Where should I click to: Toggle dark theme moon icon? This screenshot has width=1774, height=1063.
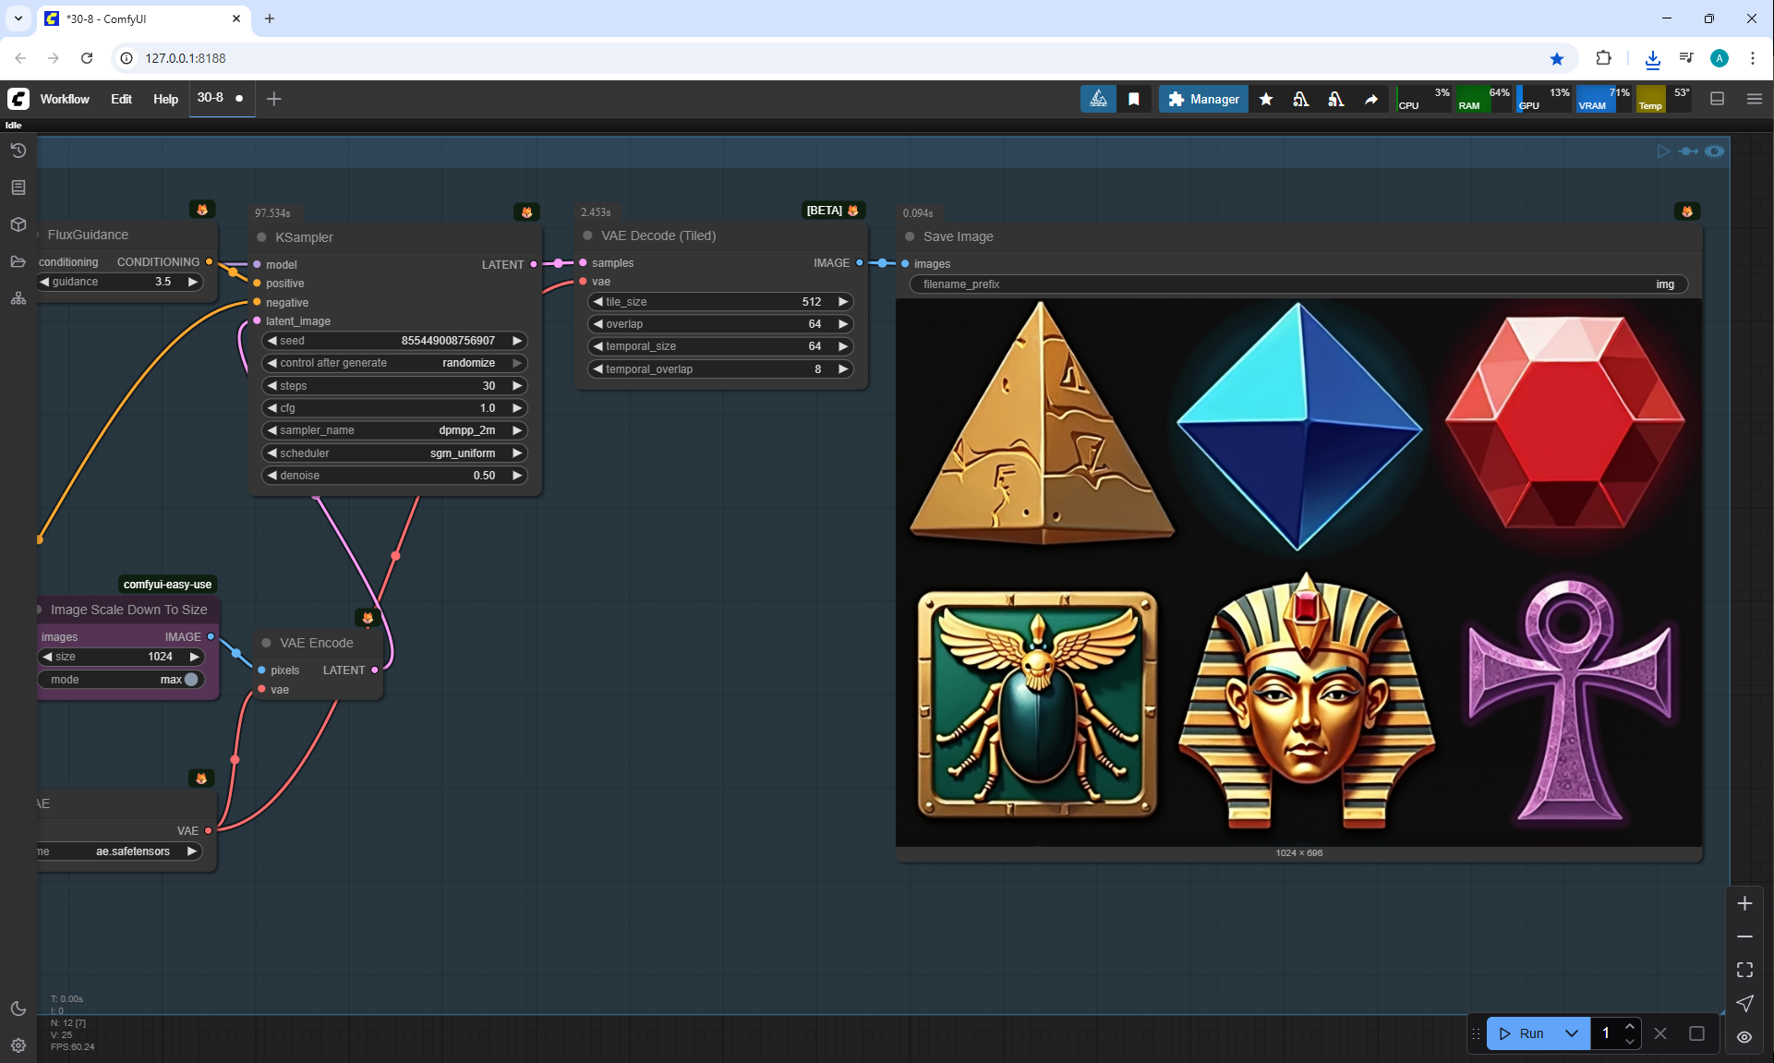click(x=18, y=1009)
